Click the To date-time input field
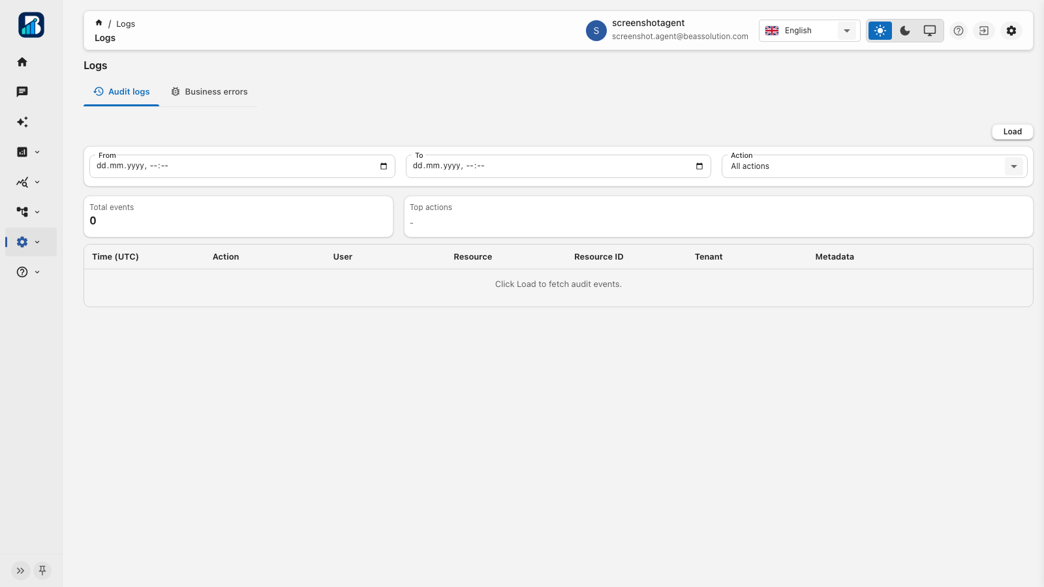Screen dimensions: 1044x587 tap(559, 166)
